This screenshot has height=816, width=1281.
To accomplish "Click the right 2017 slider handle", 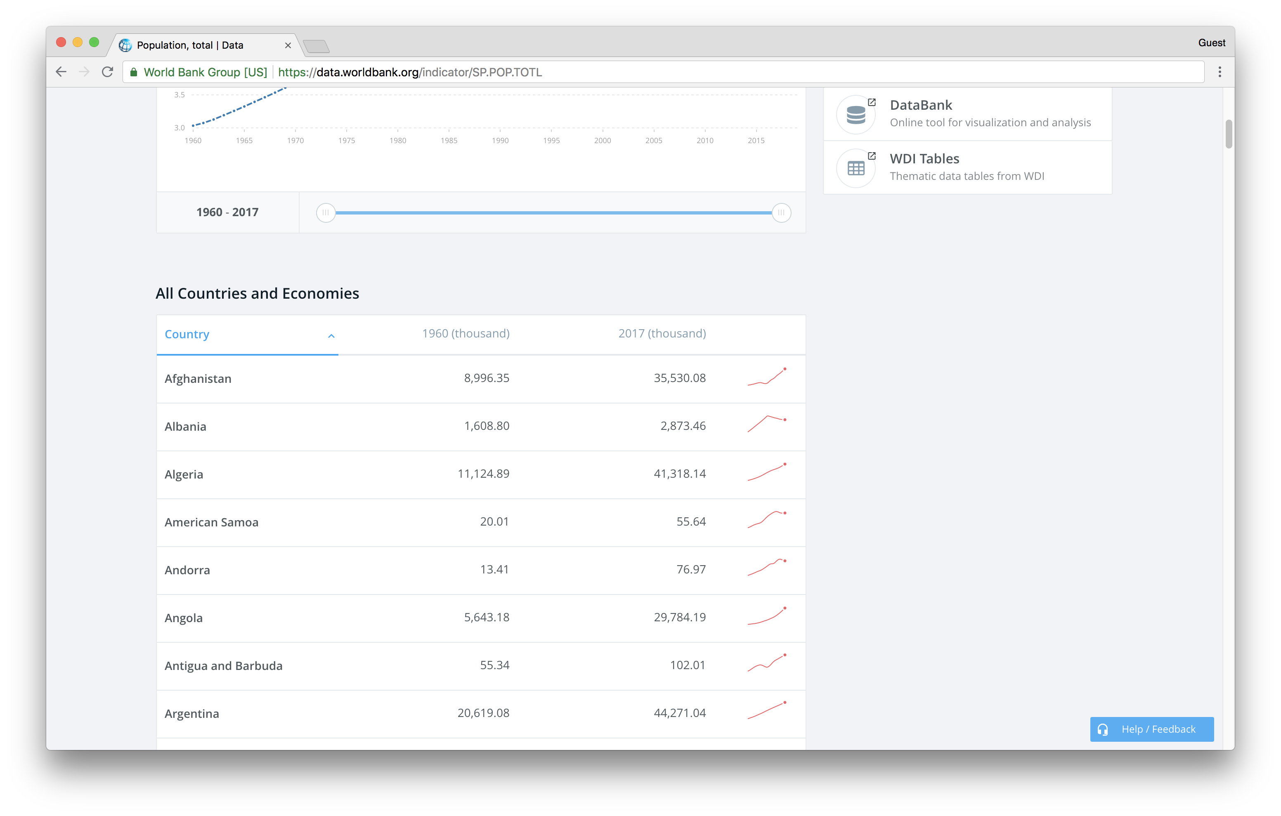I will tap(781, 213).
